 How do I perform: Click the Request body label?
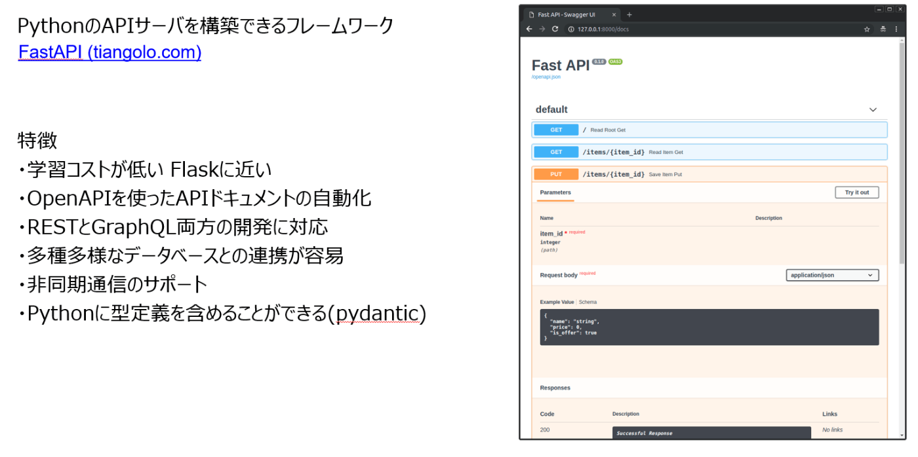[x=559, y=275]
